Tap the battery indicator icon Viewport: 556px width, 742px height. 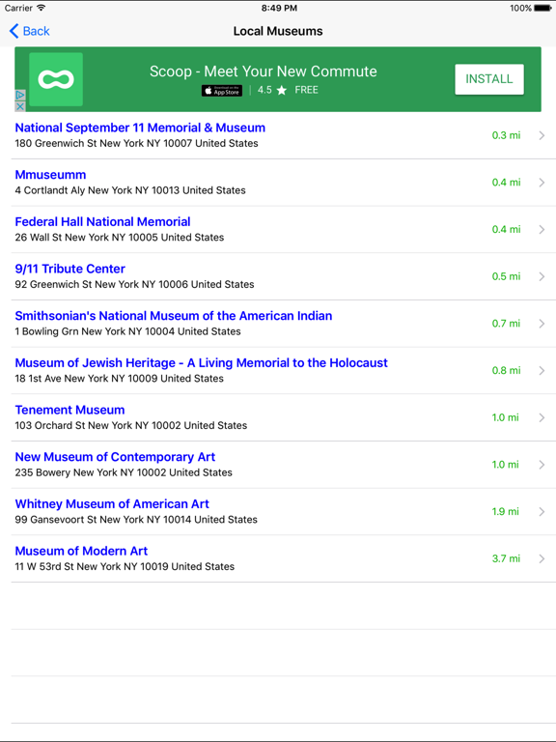click(542, 8)
